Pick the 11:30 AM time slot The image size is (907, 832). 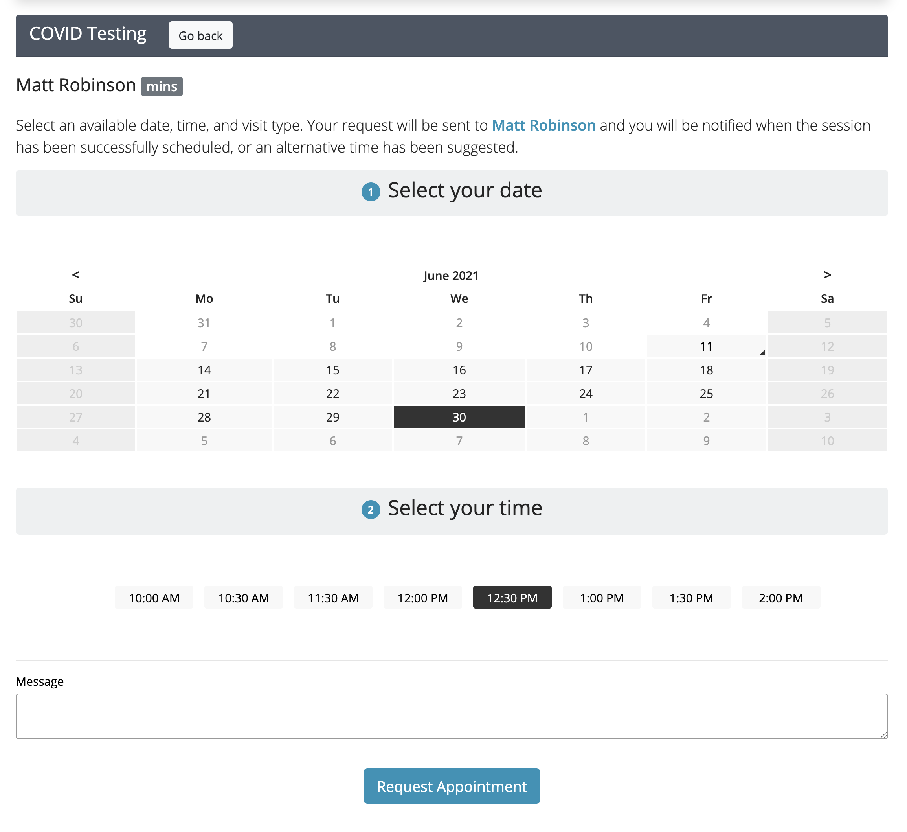coord(333,598)
